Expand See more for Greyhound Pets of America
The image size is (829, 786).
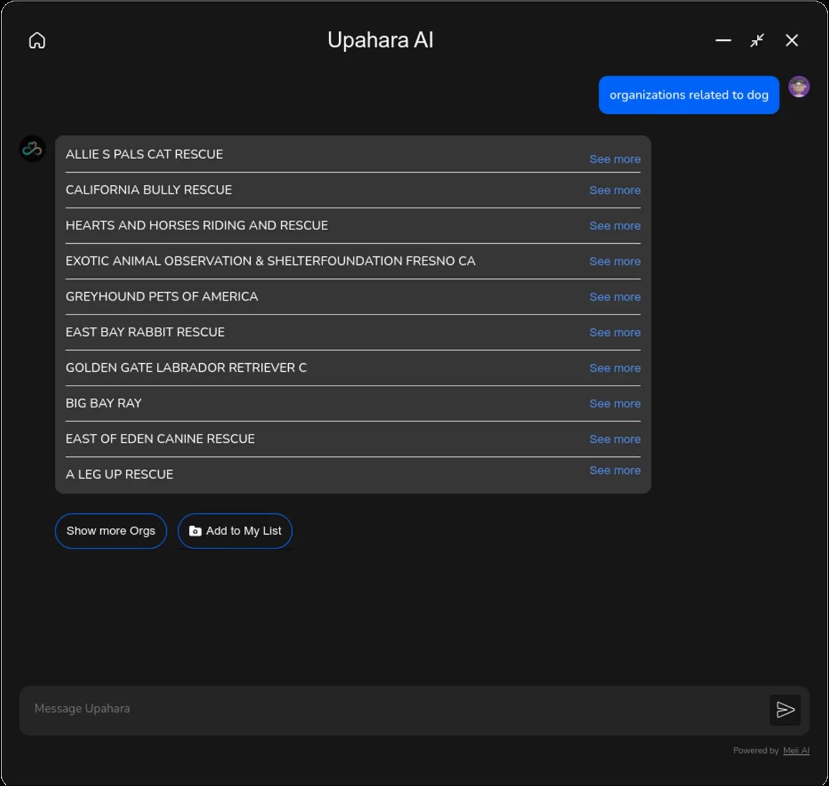[614, 297]
